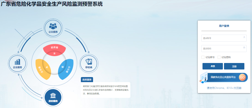The width and height of the screenshot is (252, 108).
Task: Click the yellow 服务端 petal segment
Action: click(43, 69)
